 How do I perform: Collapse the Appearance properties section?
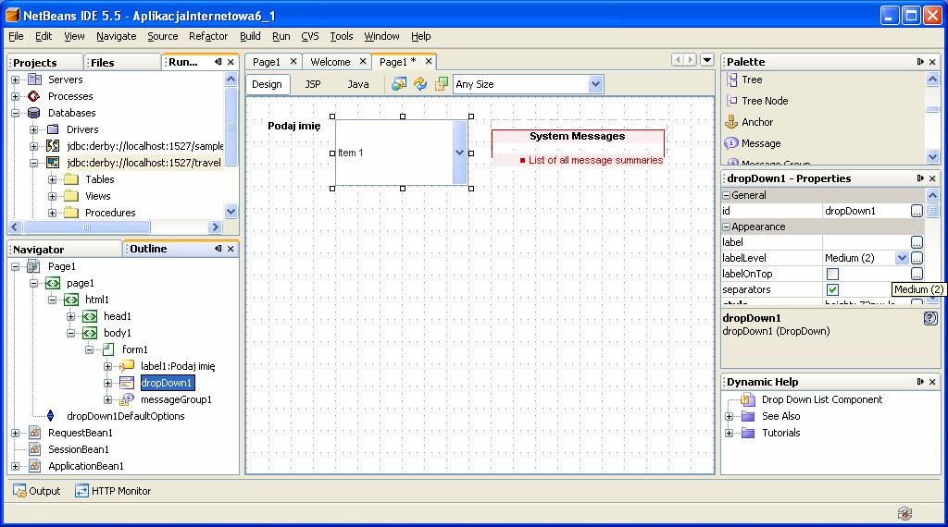[x=726, y=227]
